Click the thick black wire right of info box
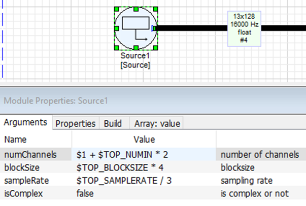 point(284,28)
